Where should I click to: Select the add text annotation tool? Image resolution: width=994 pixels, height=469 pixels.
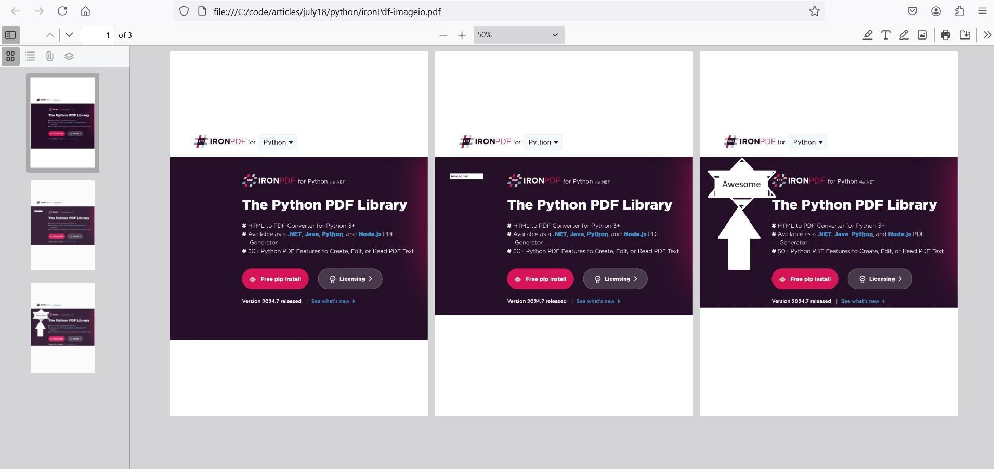click(x=886, y=35)
